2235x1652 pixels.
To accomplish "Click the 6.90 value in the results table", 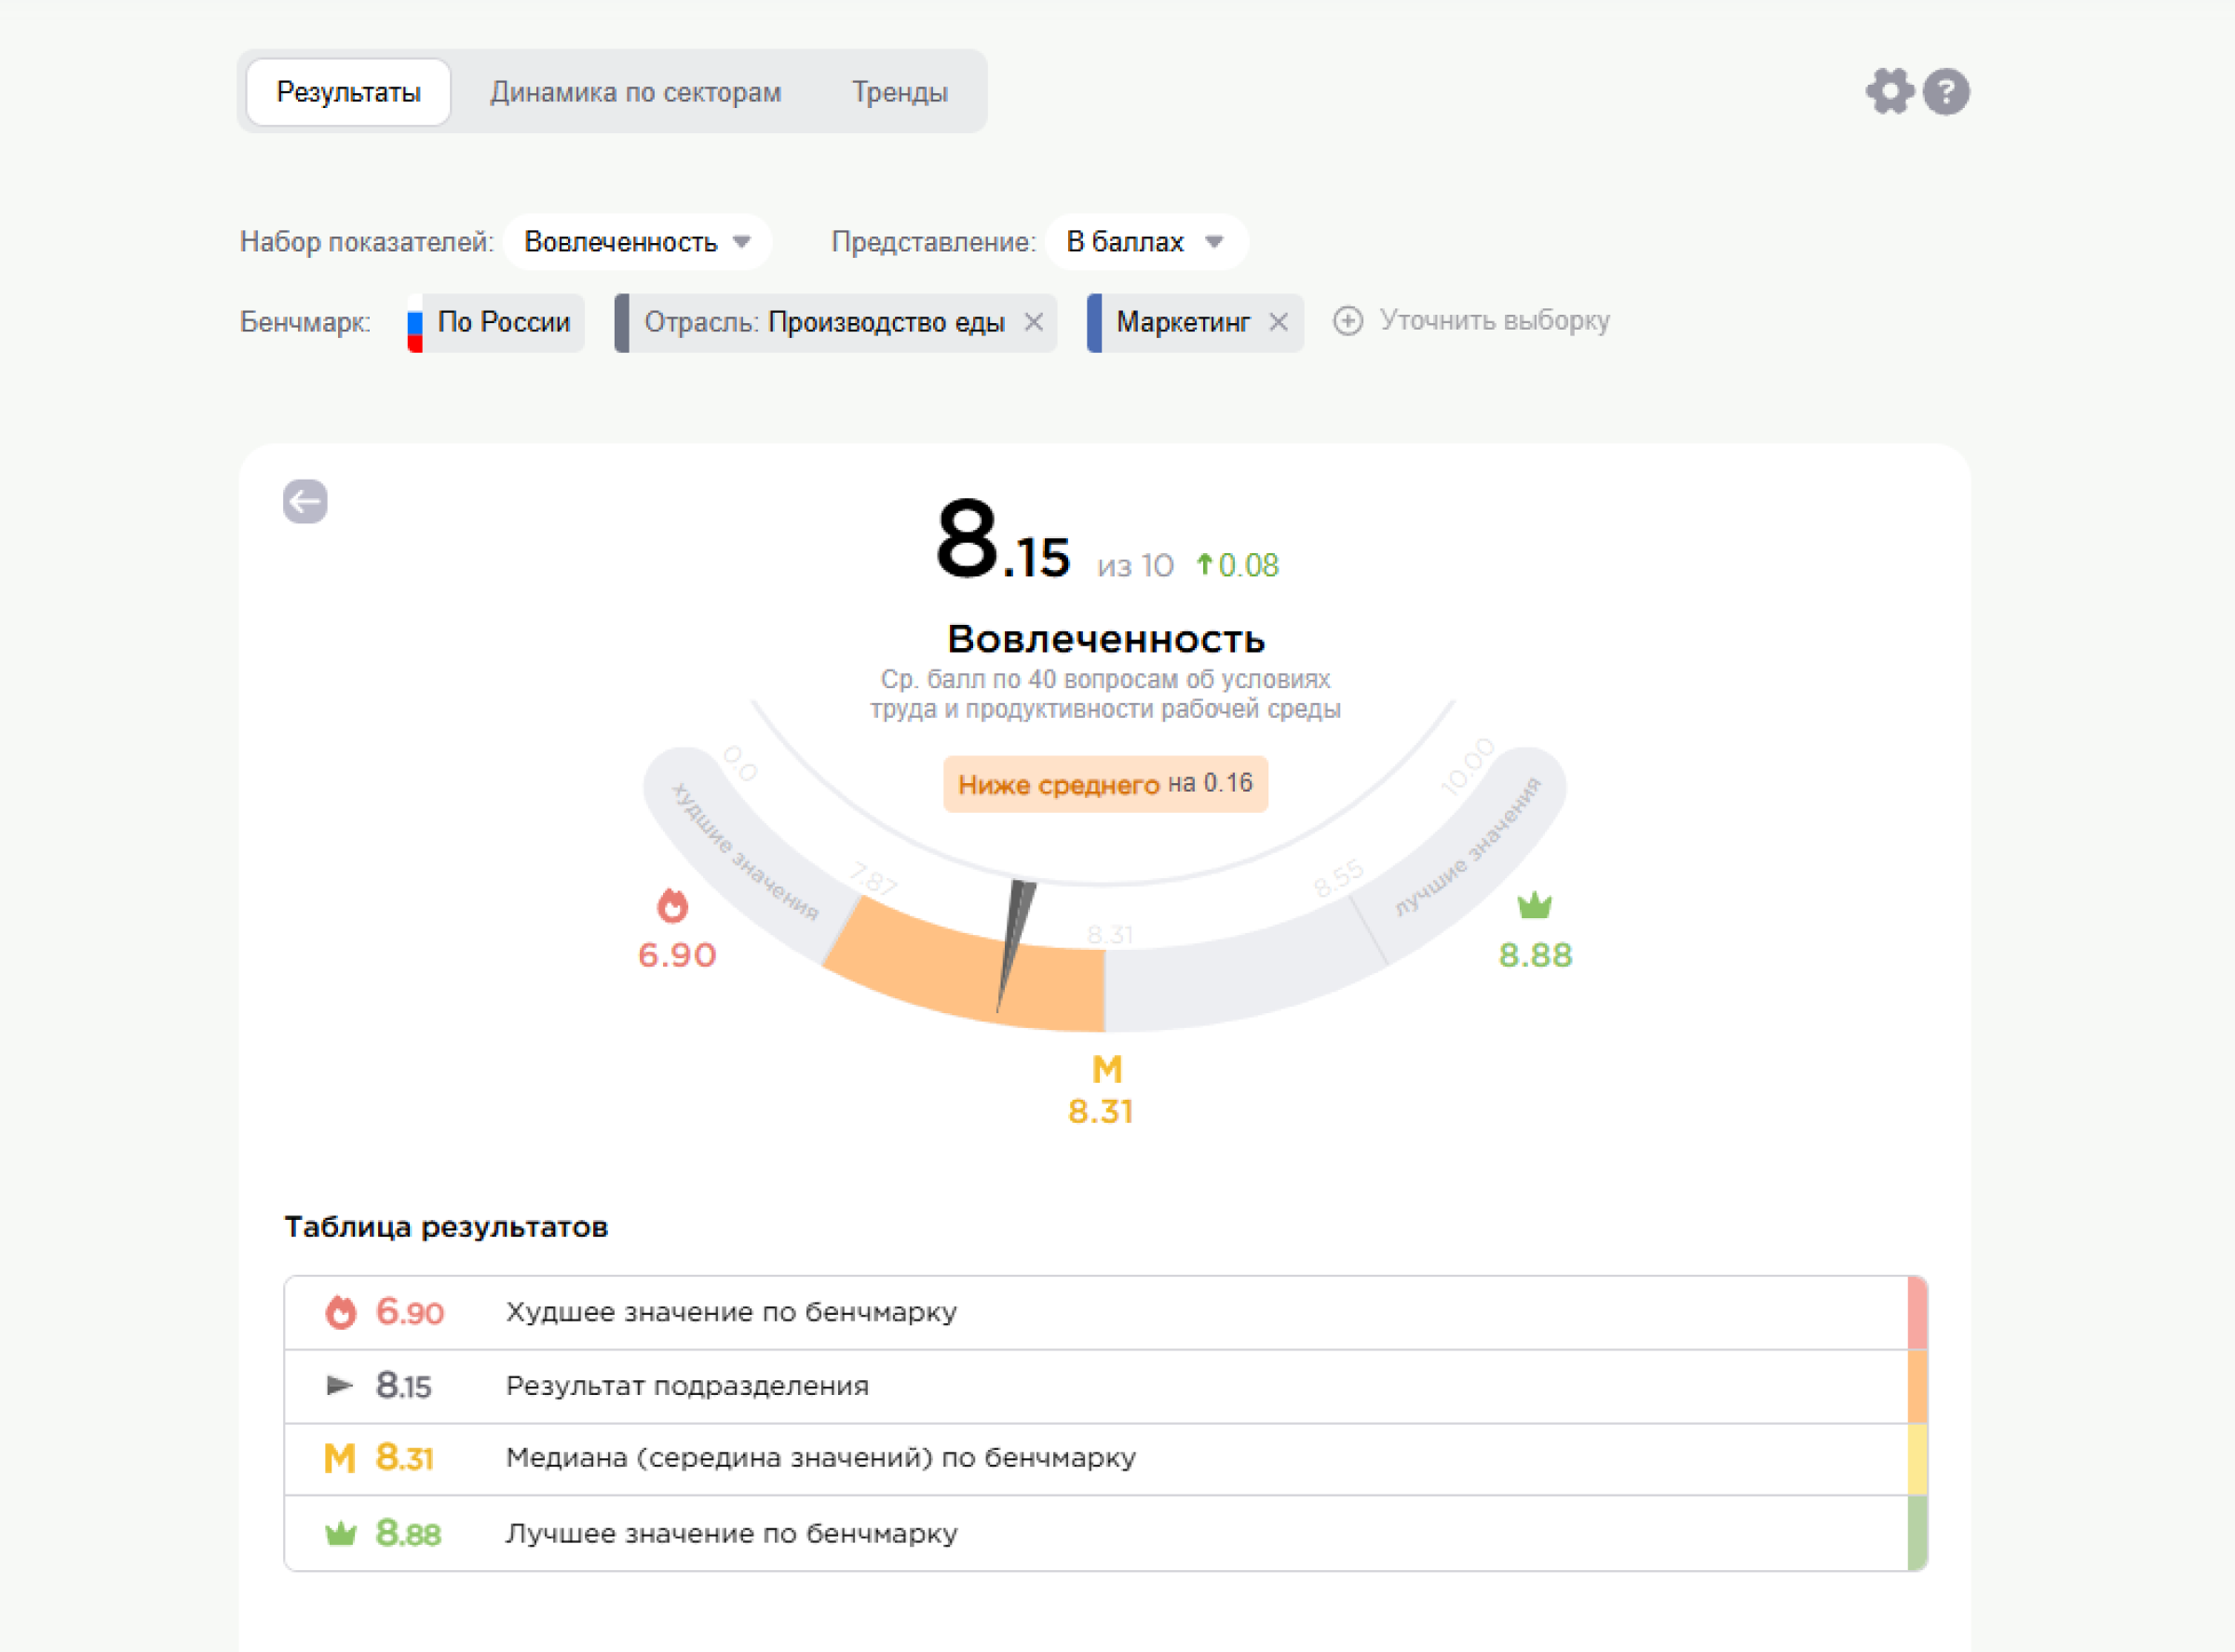I will coord(410,1312).
